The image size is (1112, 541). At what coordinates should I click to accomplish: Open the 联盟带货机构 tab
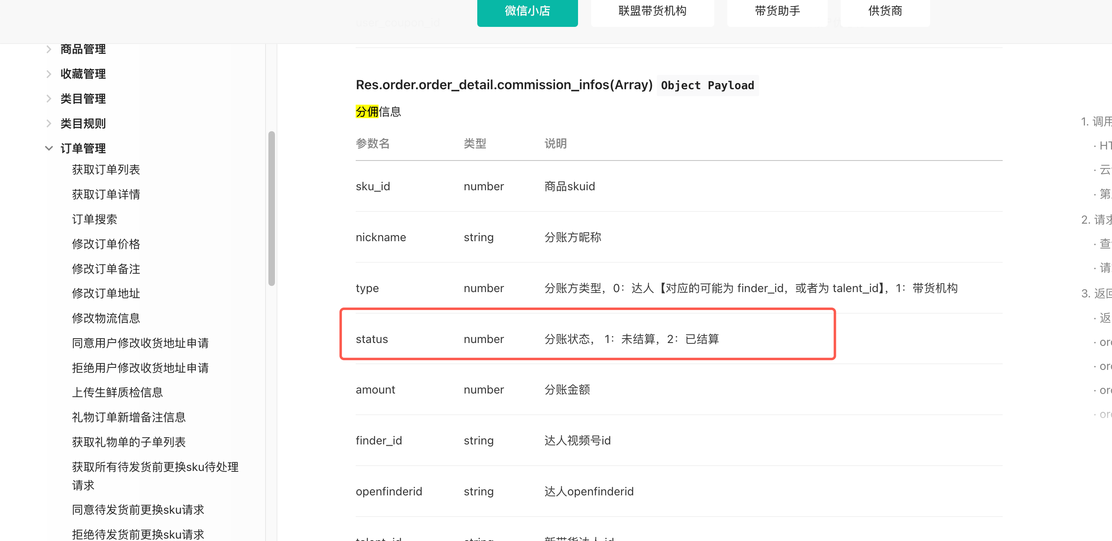coord(652,11)
